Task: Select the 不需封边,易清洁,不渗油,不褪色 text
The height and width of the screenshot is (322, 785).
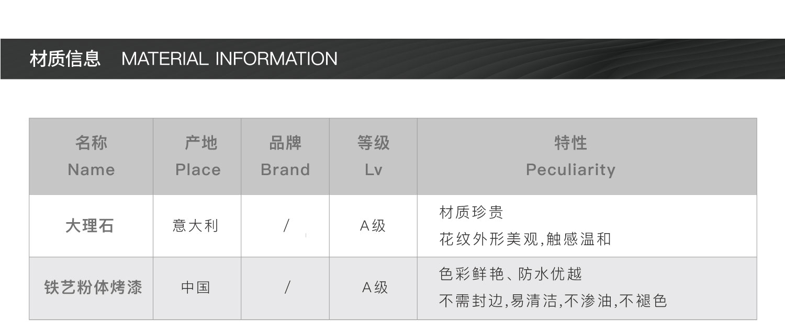Action: [x=553, y=301]
